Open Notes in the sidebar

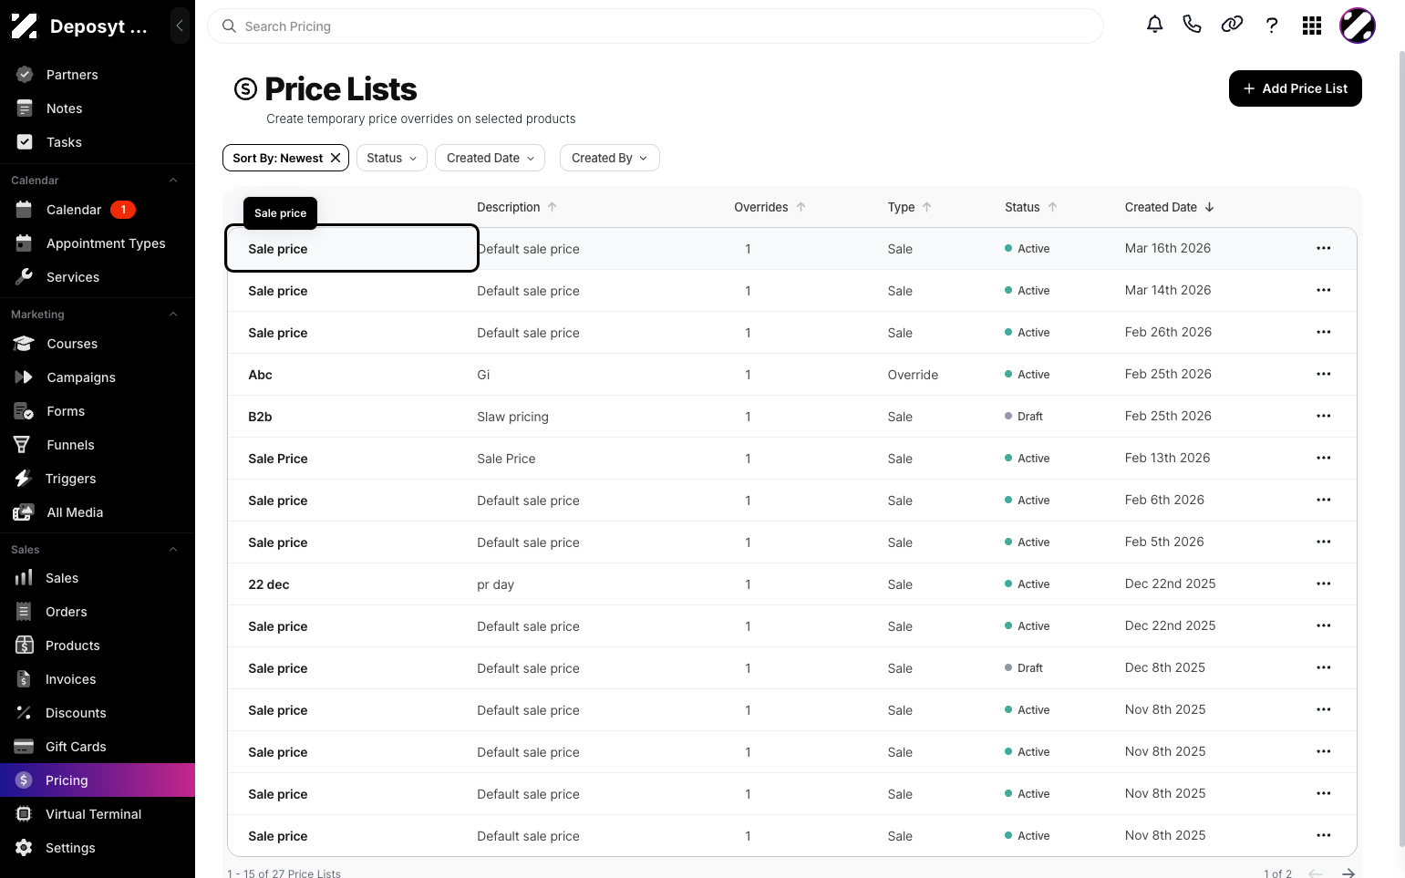98,108
